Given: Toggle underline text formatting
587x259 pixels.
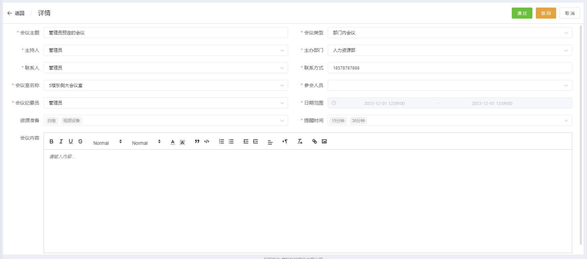Looking at the screenshot, I should (x=71, y=141).
